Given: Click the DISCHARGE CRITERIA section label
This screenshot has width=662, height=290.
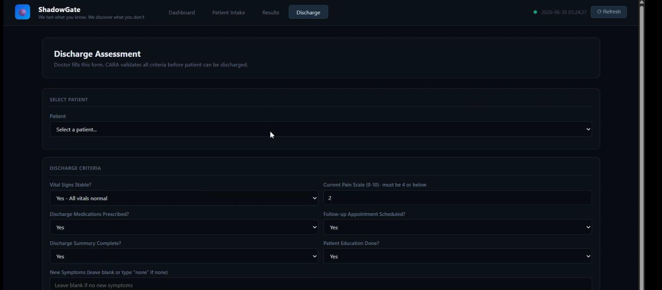Looking at the screenshot, I should pyautogui.click(x=75, y=168).
